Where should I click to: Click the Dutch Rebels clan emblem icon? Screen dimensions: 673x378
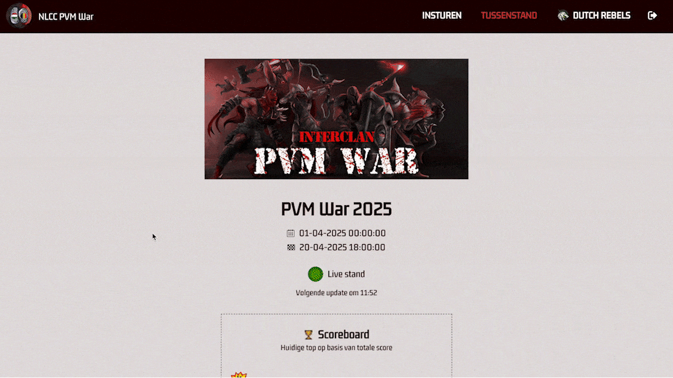[563, 16]
